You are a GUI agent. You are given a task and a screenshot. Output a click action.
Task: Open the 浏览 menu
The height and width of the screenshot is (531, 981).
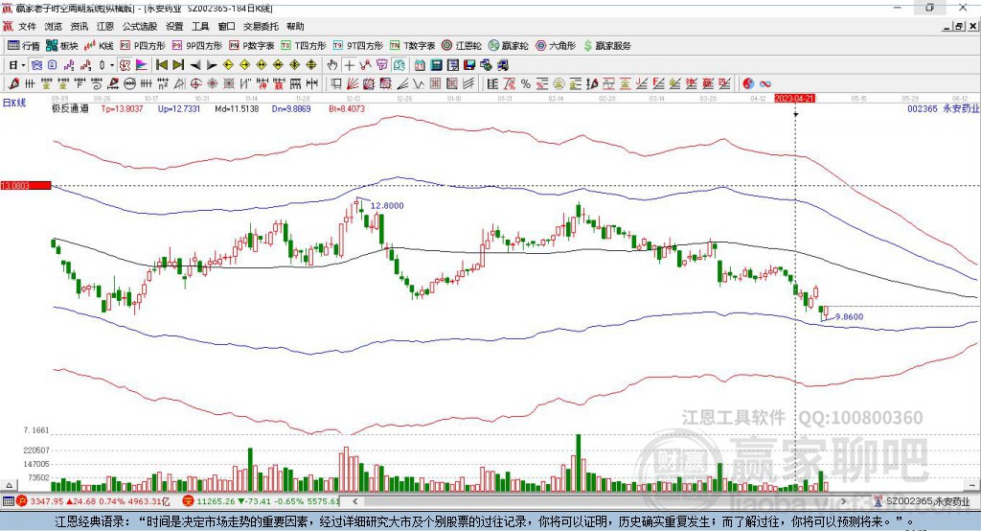click(x=54, y=26)
